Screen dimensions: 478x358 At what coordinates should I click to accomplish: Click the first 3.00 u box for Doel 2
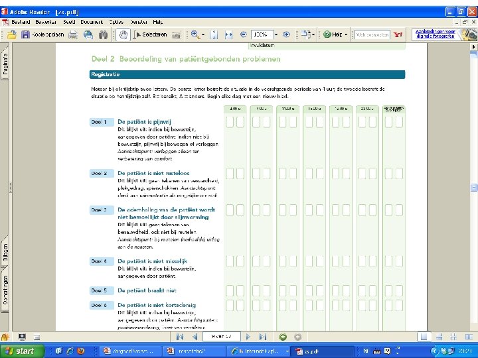pyautogui.click(x=230, y=173)
